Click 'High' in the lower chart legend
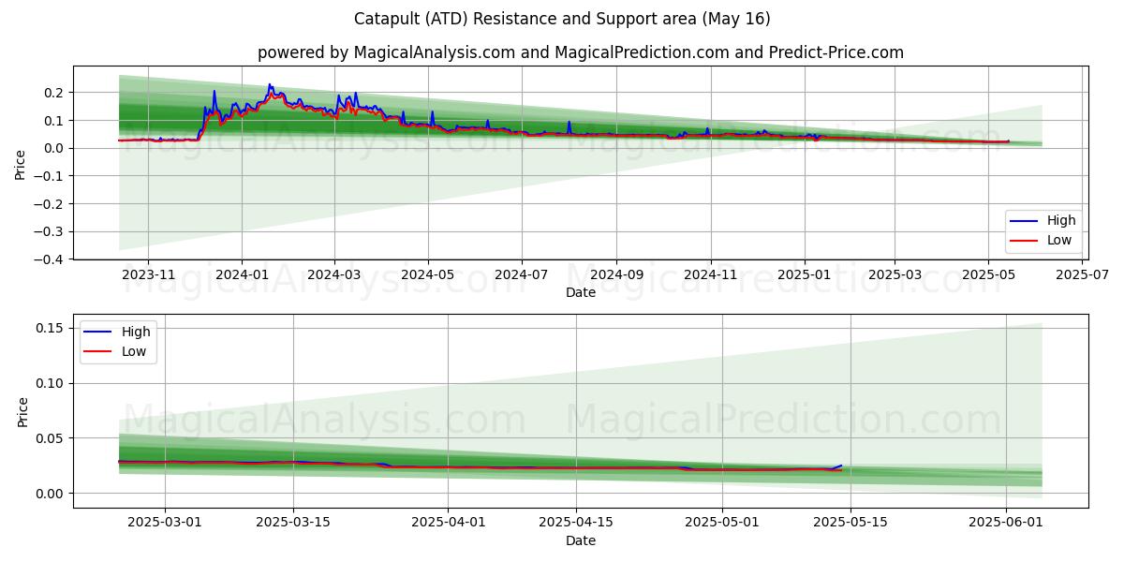The height and width of the screenshot is (562, 1124). 136,332
